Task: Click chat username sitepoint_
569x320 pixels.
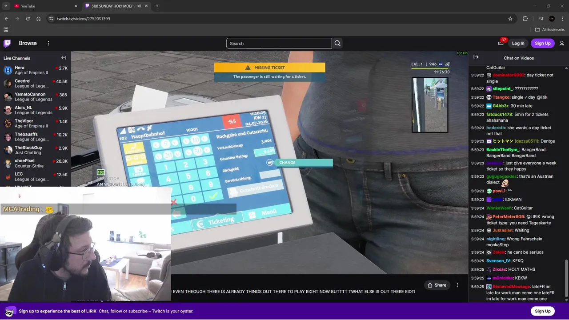Action: coord(503,88)
